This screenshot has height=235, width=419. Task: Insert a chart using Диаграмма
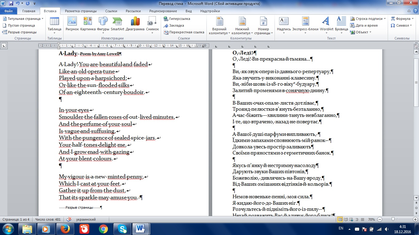(x=135, y=24)
